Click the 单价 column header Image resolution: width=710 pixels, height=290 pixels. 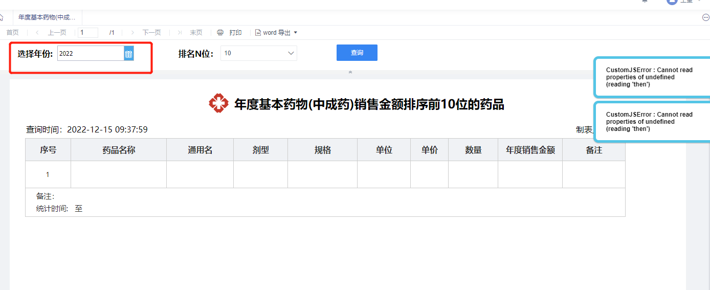(x=430, y=150)
